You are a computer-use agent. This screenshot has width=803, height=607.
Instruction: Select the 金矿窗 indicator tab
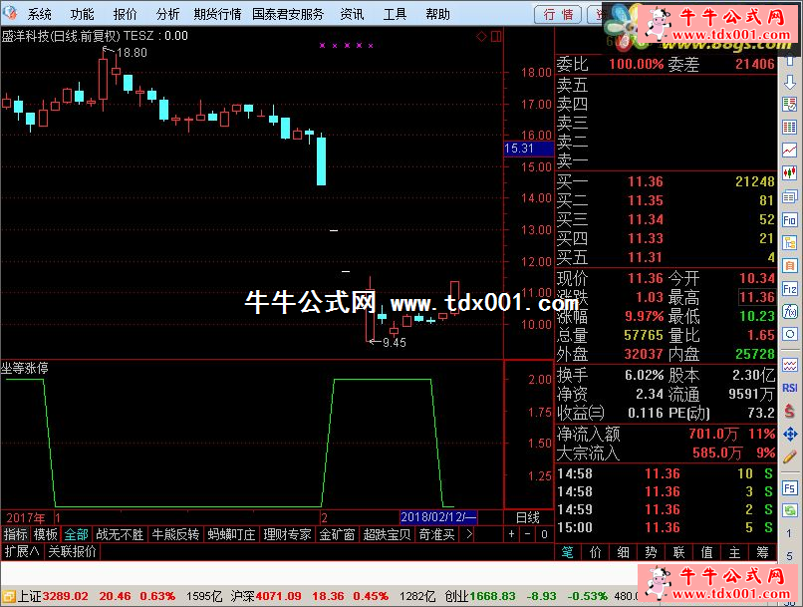pyautogui.click(x=337, y=534)
